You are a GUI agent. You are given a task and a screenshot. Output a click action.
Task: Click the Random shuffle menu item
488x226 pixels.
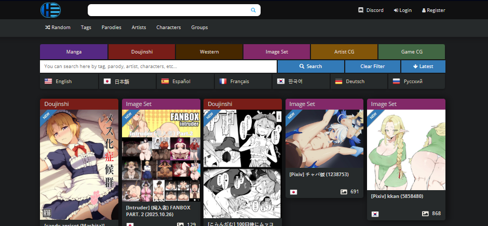(58, 28)
